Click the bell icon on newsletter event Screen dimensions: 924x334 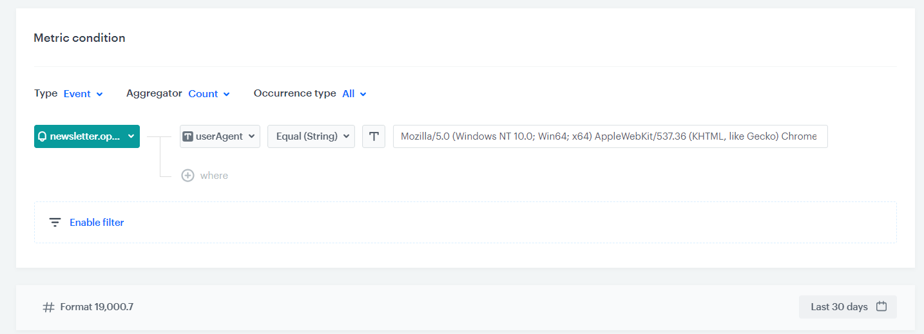point(43,136)
